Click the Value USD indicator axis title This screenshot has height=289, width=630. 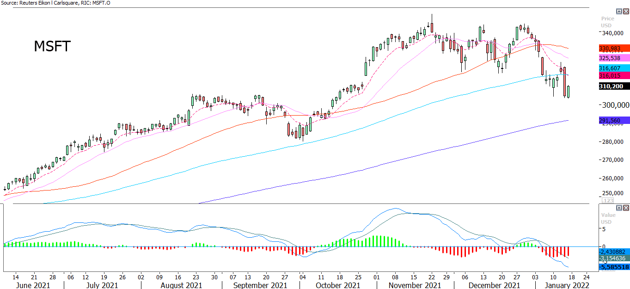click(x=608, y=218)
